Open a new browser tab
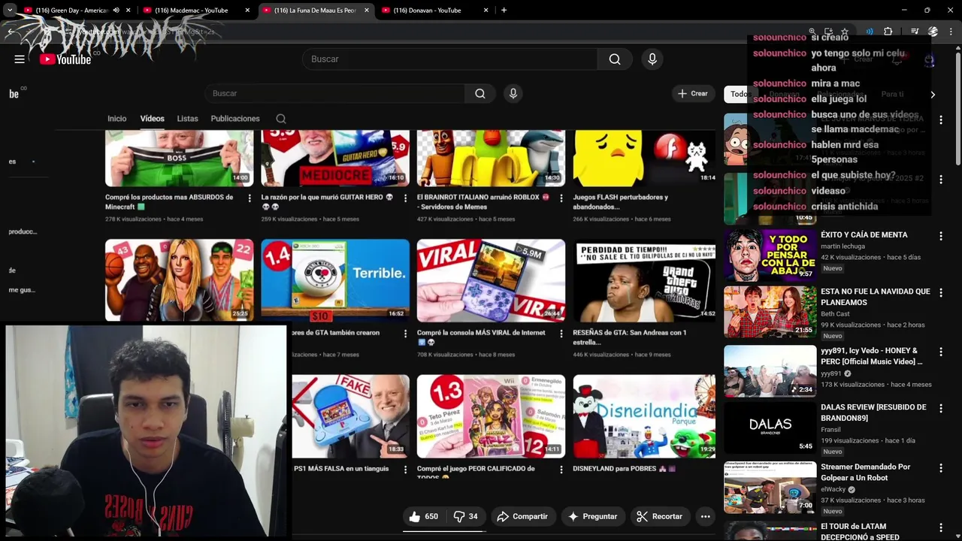The width and height of the screenshot is (962, 541). pos(504,11)
